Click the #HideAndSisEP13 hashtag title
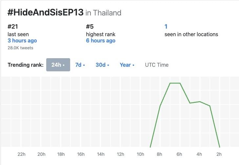 coord(46,12)
